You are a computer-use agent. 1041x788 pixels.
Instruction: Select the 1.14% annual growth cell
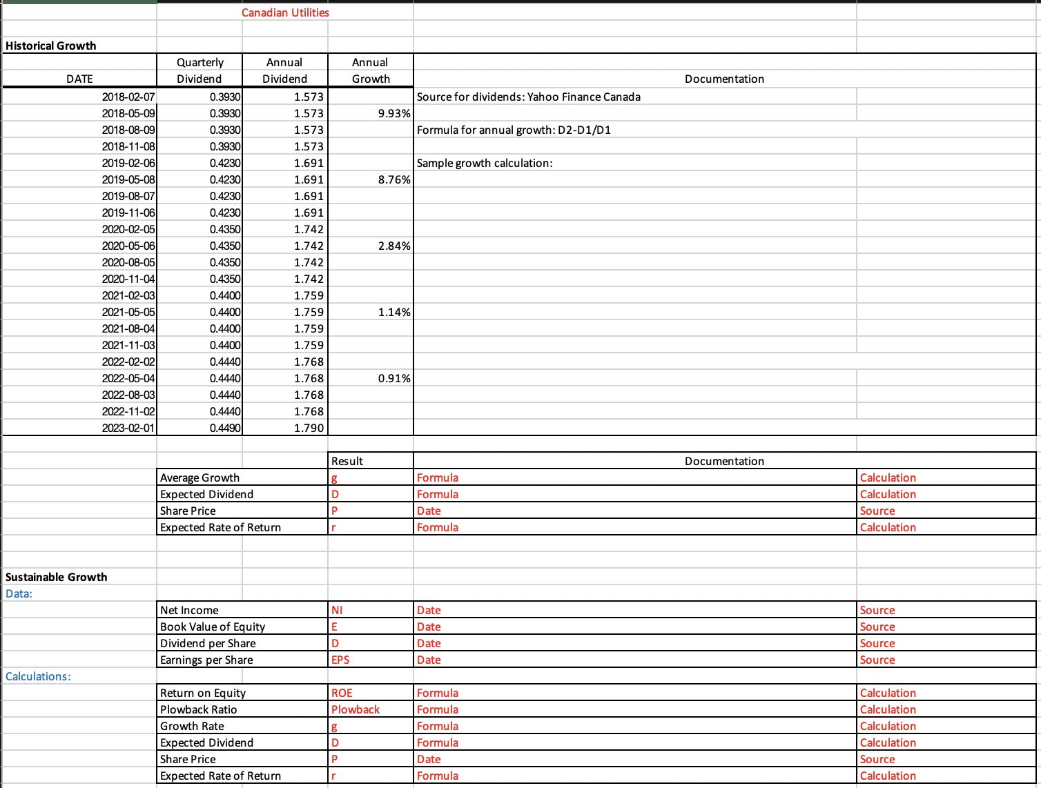(371, 312)
